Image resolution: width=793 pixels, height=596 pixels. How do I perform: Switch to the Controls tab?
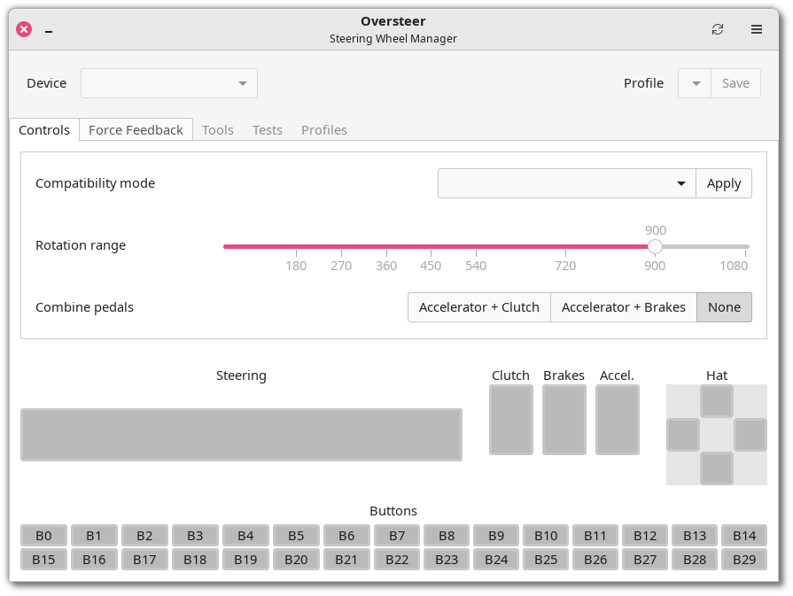(x=44, y=130)
